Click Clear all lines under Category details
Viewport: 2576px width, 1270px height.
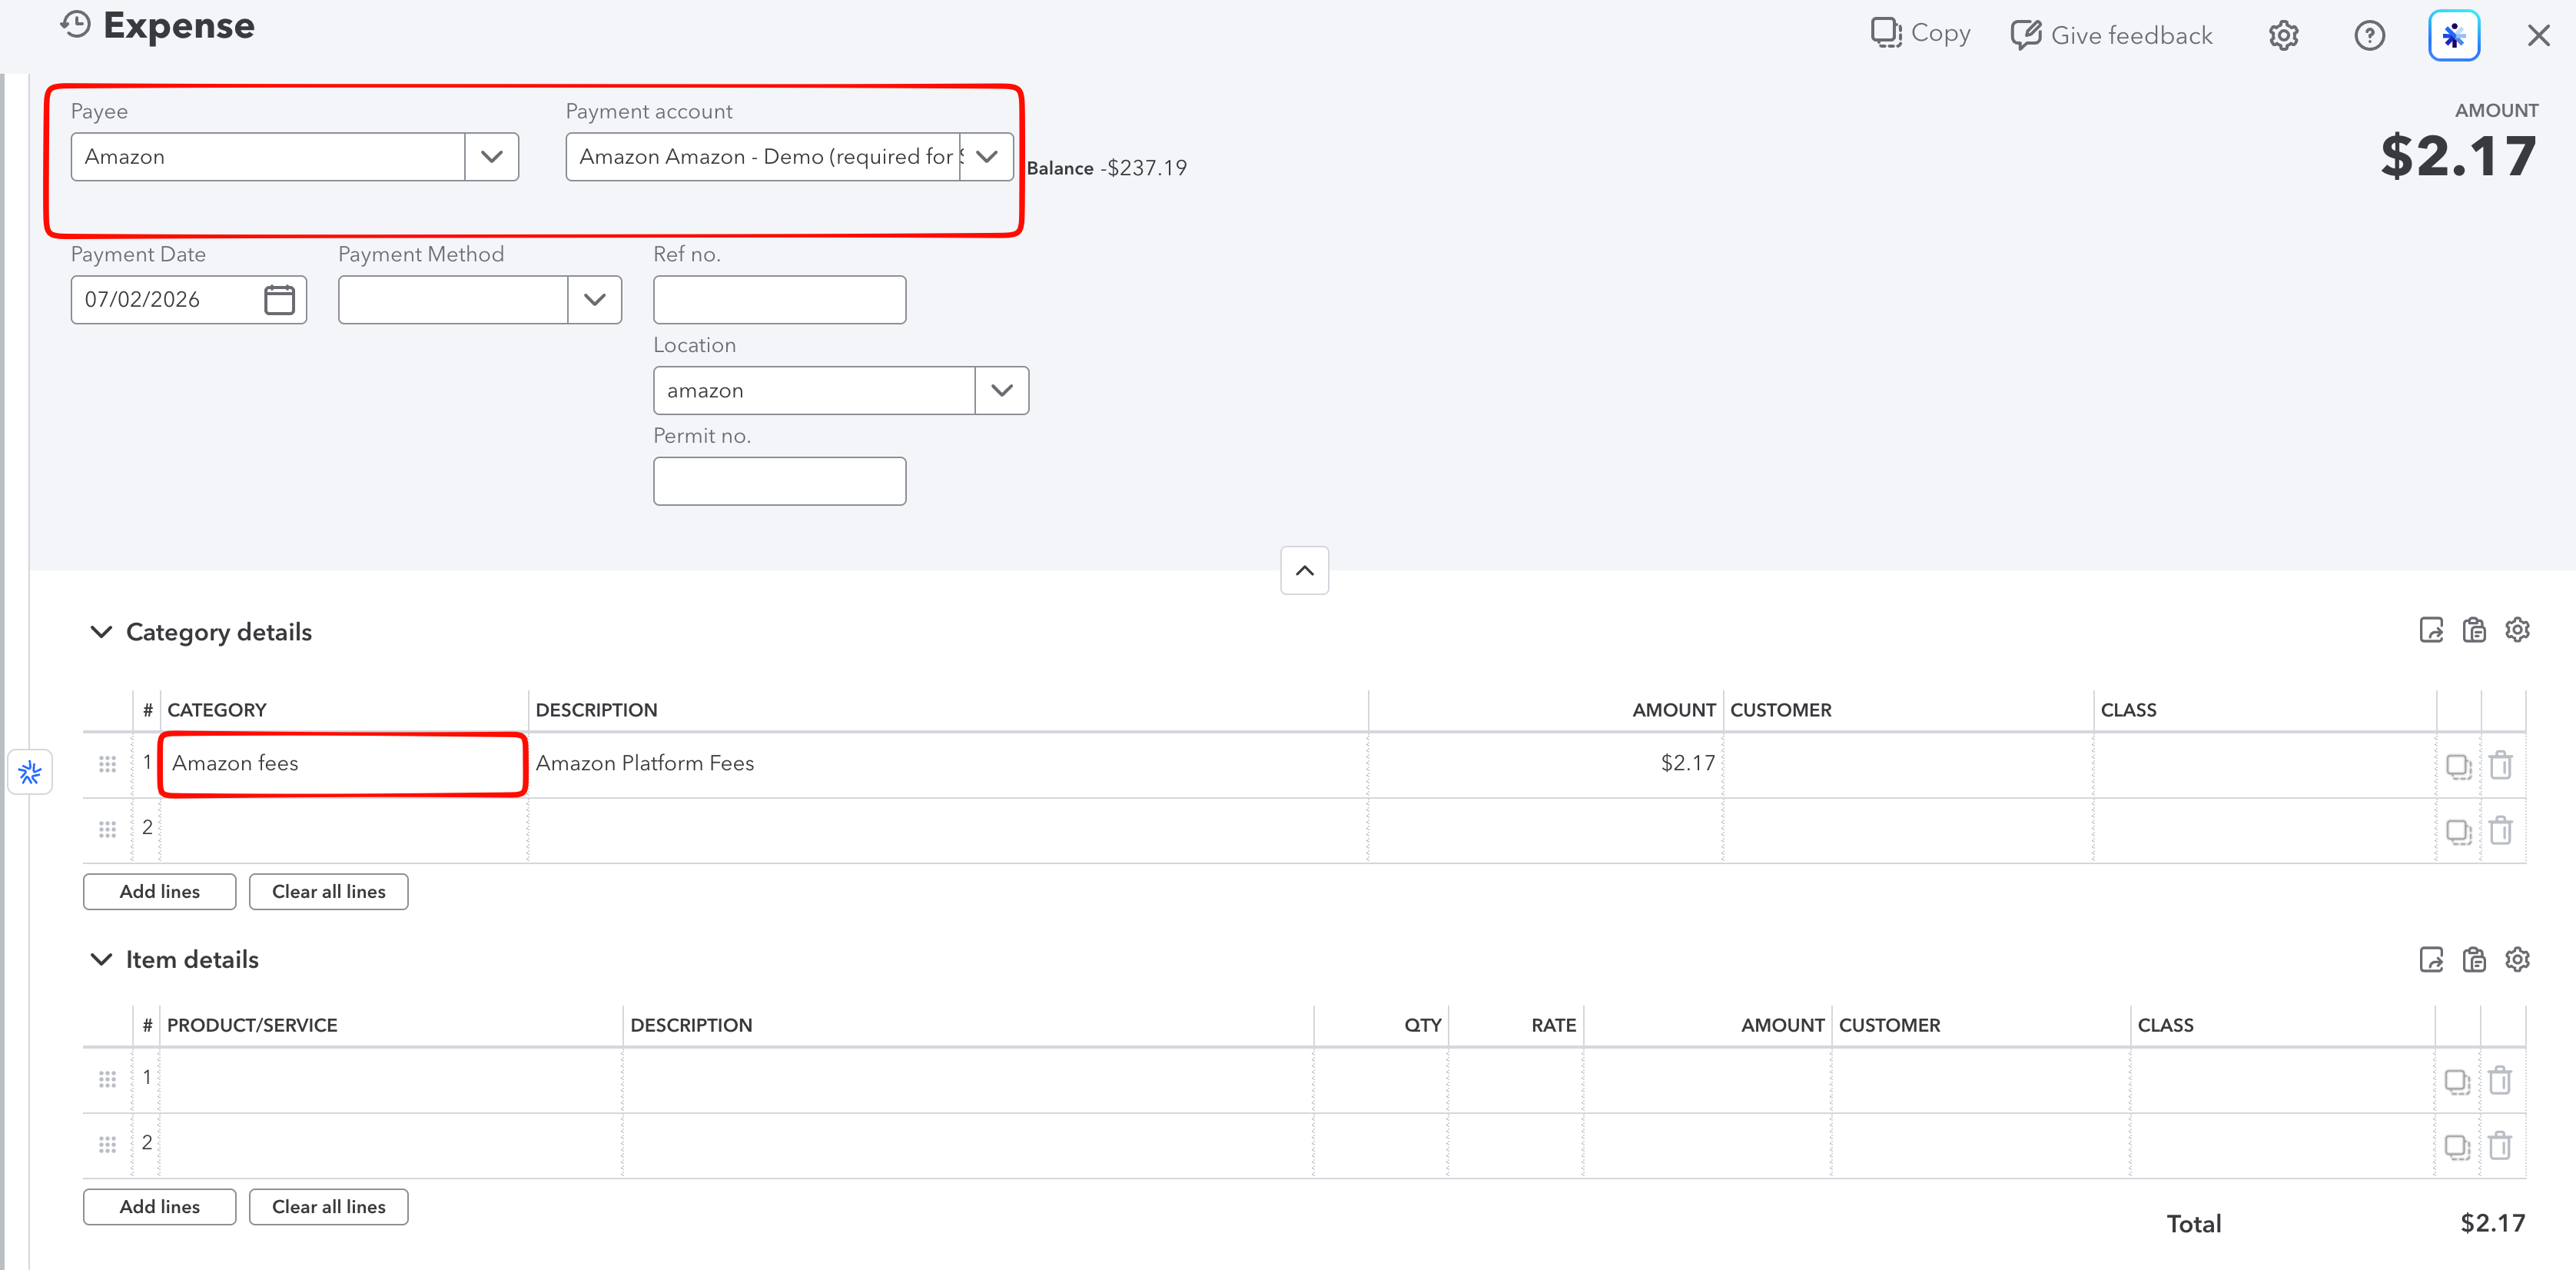click(x=328, y=892)
